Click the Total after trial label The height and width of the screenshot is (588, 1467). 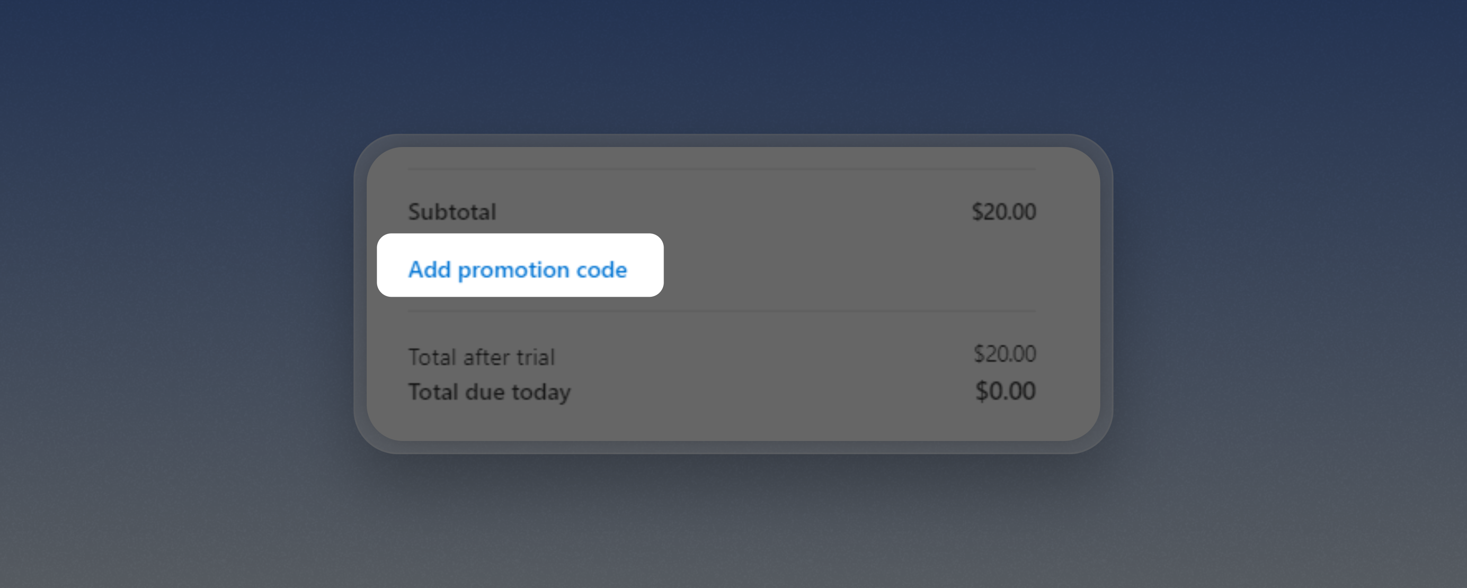point(481,357)
